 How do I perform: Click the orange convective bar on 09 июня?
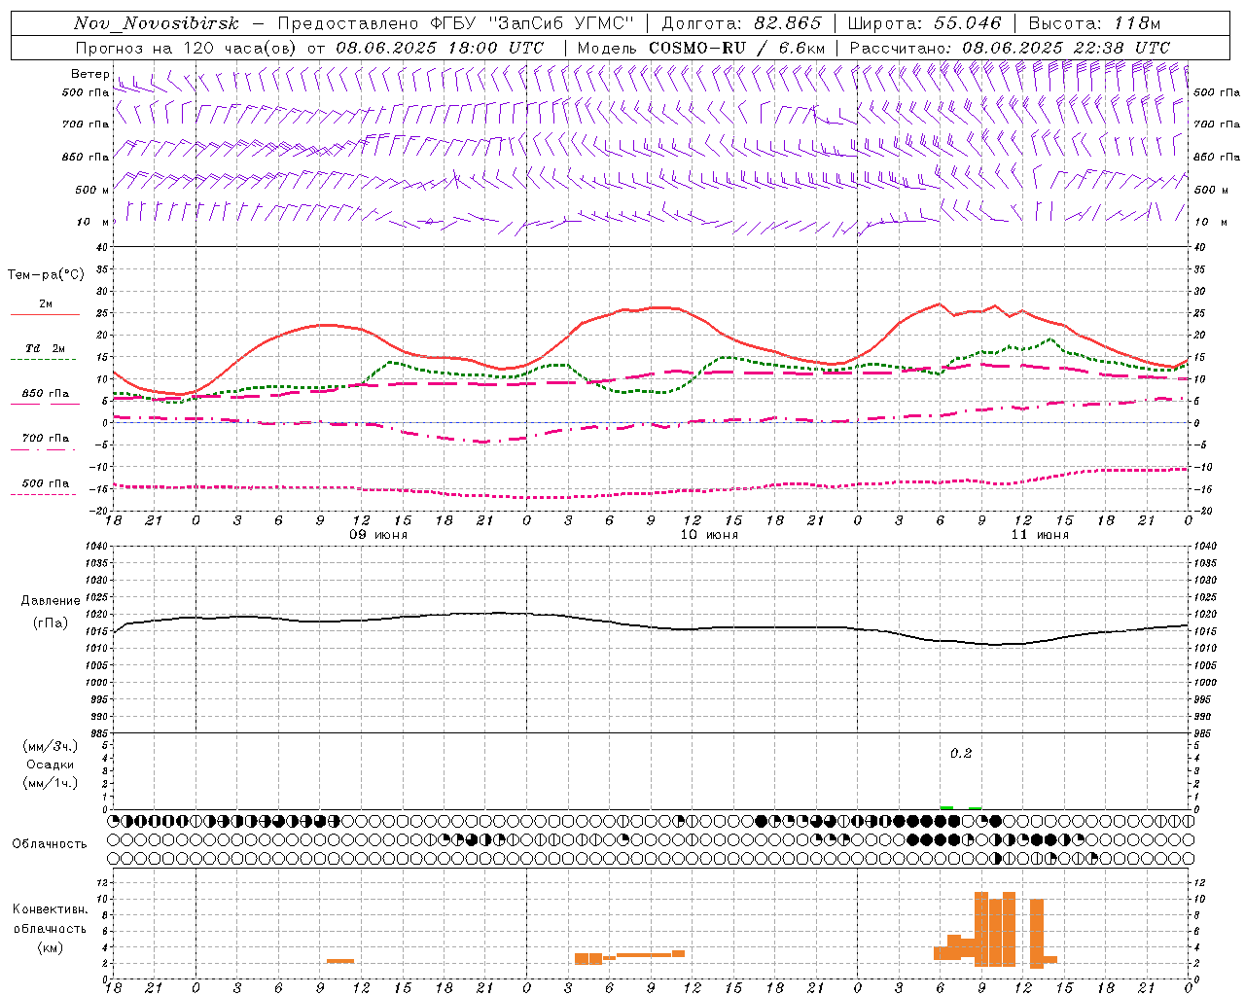(x=340, y=961)
